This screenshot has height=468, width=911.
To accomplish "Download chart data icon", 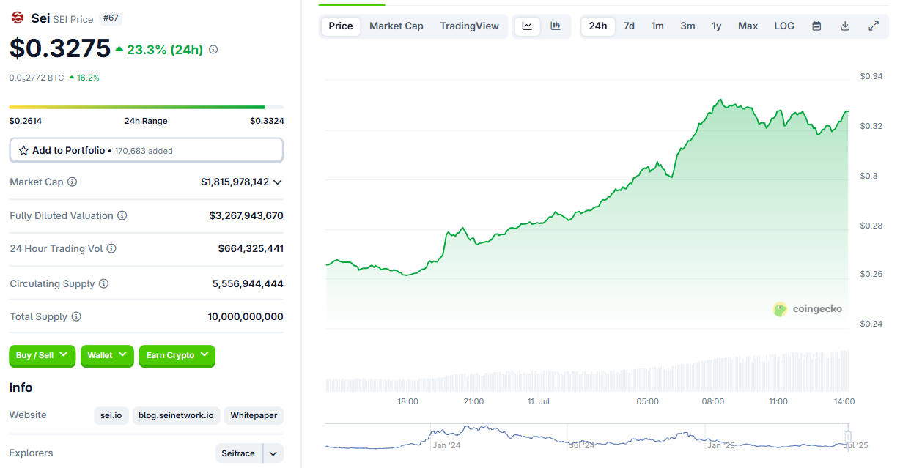I will 845,26.
